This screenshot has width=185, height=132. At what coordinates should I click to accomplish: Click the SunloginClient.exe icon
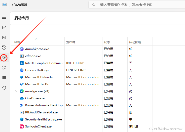[x=22, y=126]
